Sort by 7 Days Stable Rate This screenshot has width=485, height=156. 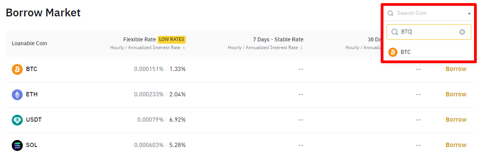tap(302, 48)
